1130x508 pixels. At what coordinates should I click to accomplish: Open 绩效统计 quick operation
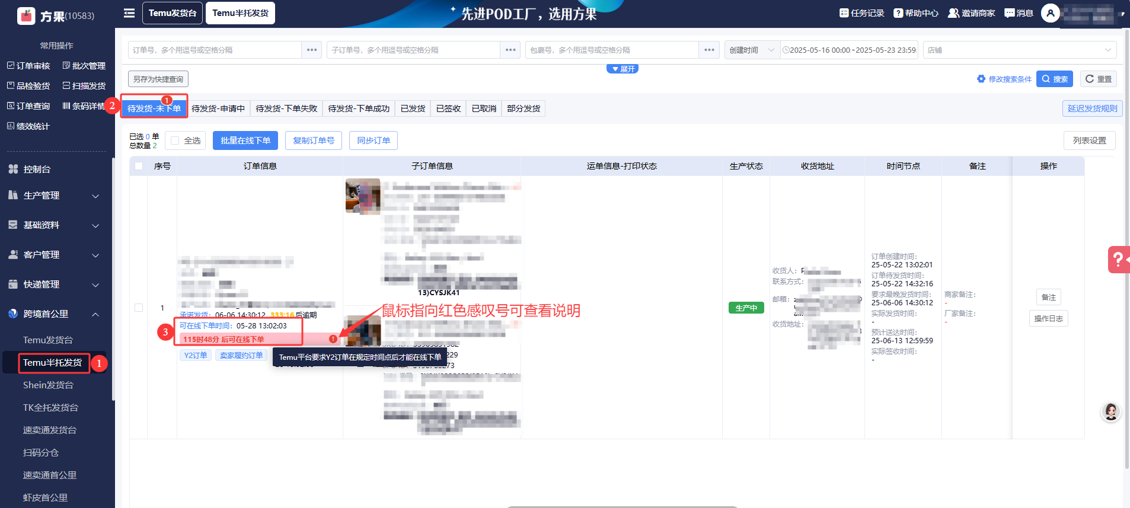pos(28,126)
